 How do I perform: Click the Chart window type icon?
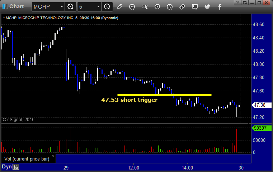coord(5,6)
